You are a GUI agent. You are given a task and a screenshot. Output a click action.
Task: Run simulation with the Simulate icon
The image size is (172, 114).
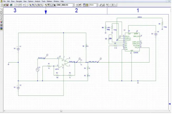[87, 5]
